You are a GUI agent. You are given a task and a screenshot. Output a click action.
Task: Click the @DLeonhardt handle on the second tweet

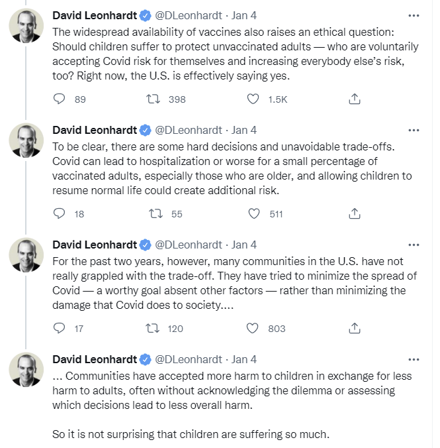pyautogui.click(x=189, y=130)
